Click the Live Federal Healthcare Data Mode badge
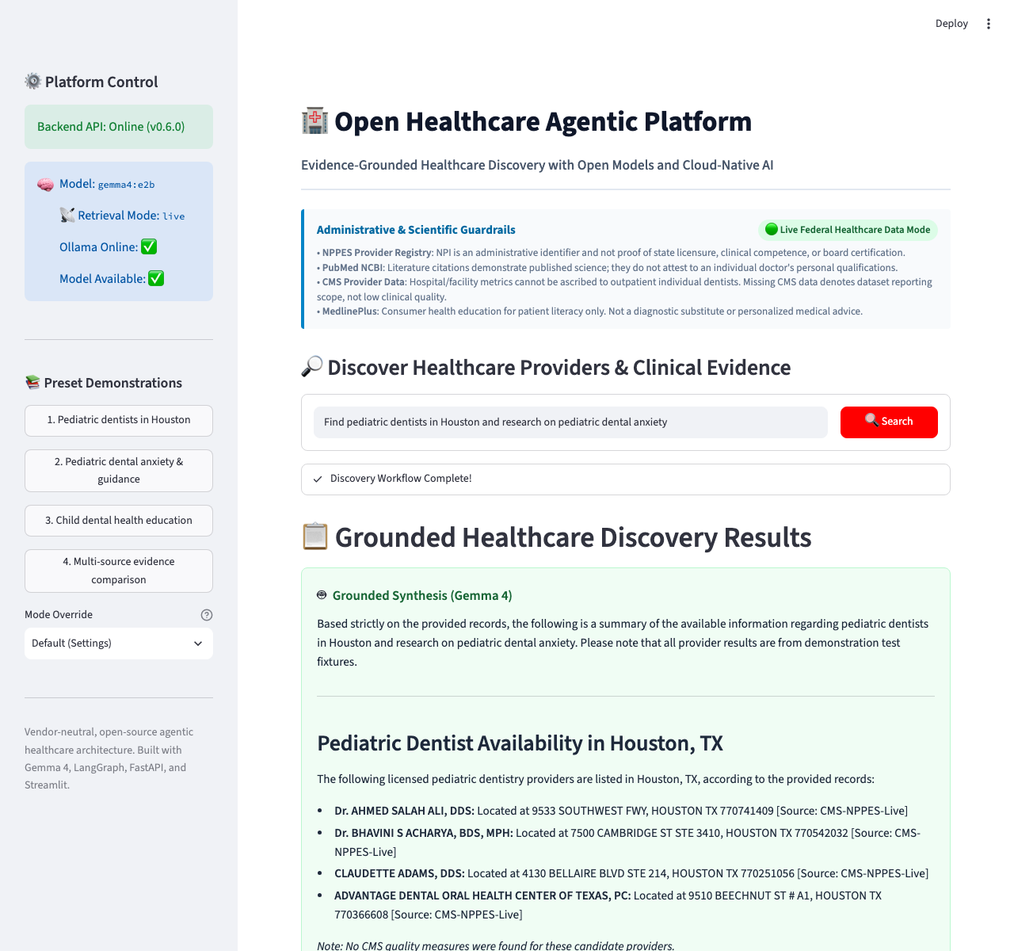The height and width of the screenshot is (951, 1014). pos(848,230)
